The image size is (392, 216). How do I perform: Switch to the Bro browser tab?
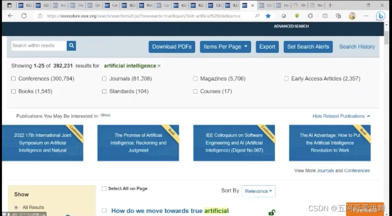tap(59, 5)
